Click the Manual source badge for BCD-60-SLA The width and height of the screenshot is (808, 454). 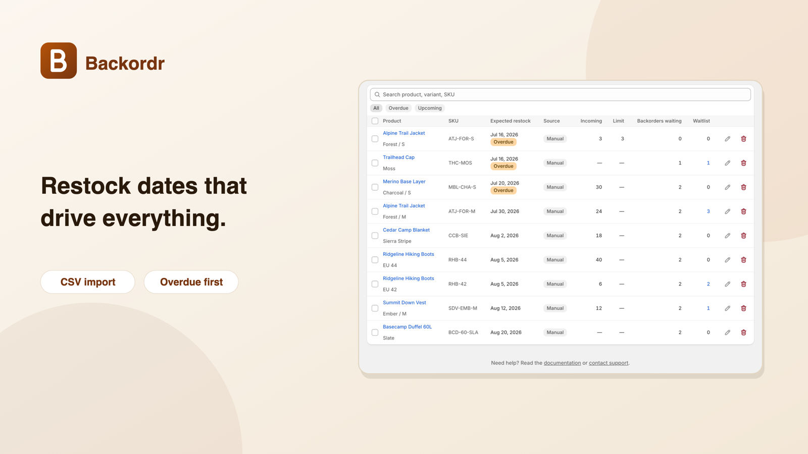pyautogui.click(x=555, y=332)
